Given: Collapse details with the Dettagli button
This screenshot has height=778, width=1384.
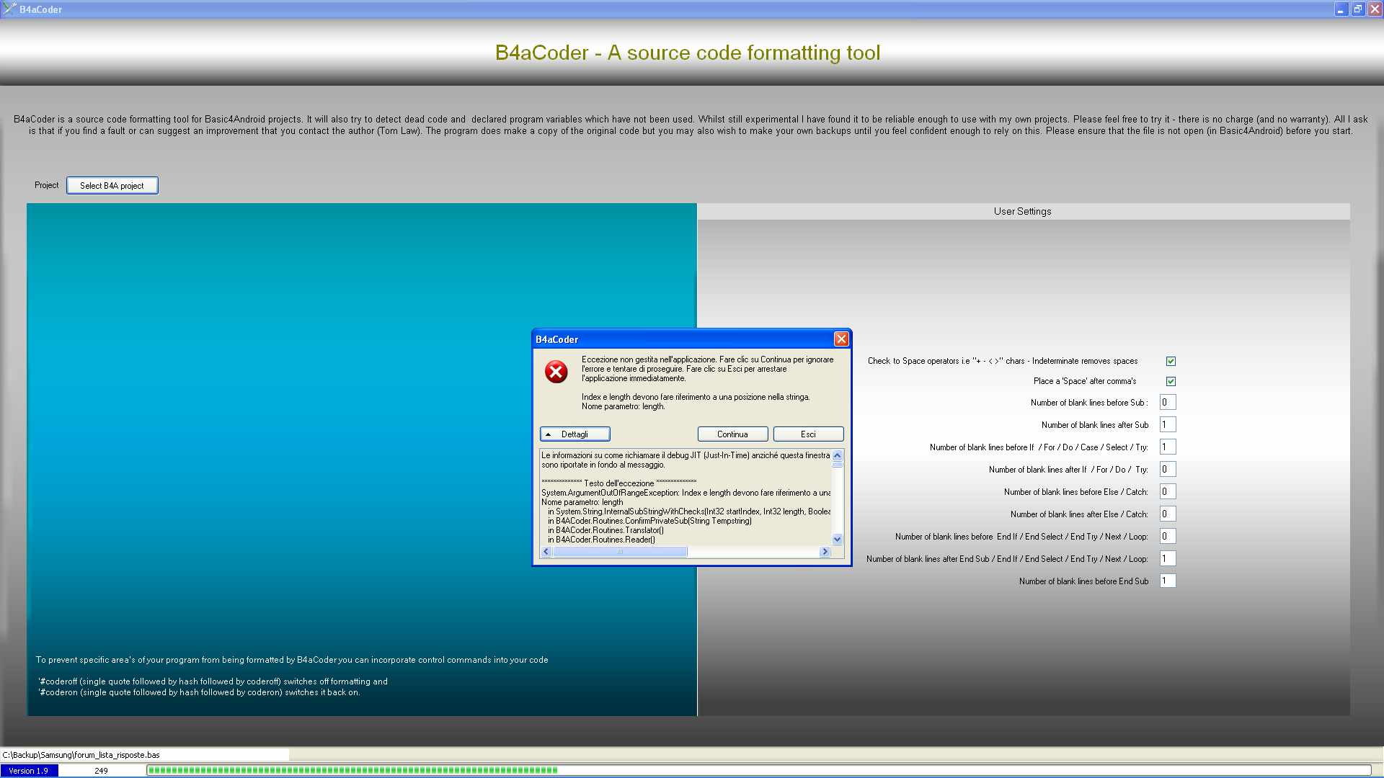Looking at the screenshot, I should (575, 434).
